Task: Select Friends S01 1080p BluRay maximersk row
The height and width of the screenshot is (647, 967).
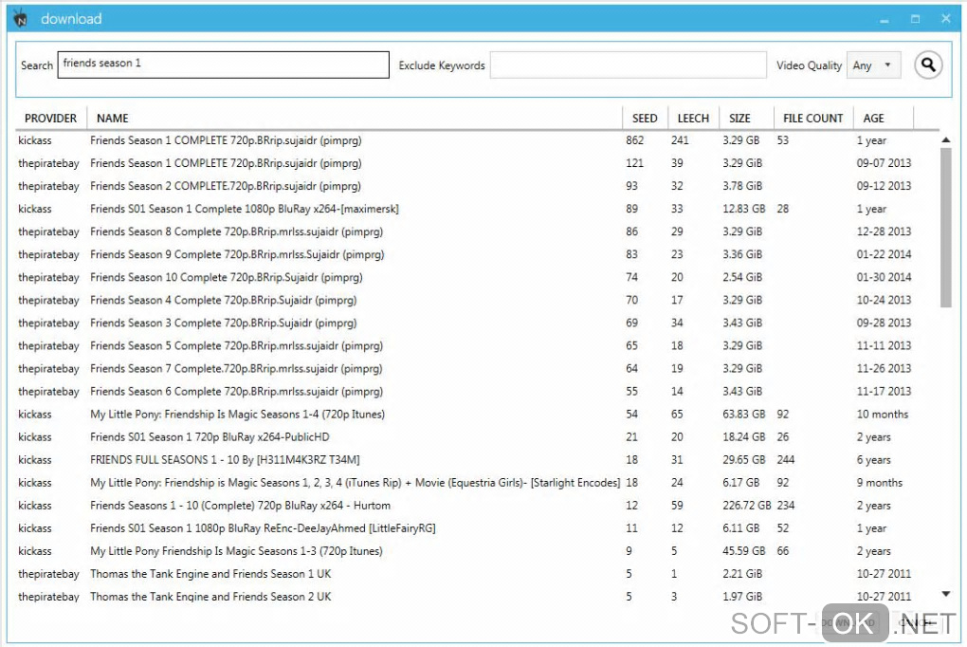Action: click(x=477, y=209)
